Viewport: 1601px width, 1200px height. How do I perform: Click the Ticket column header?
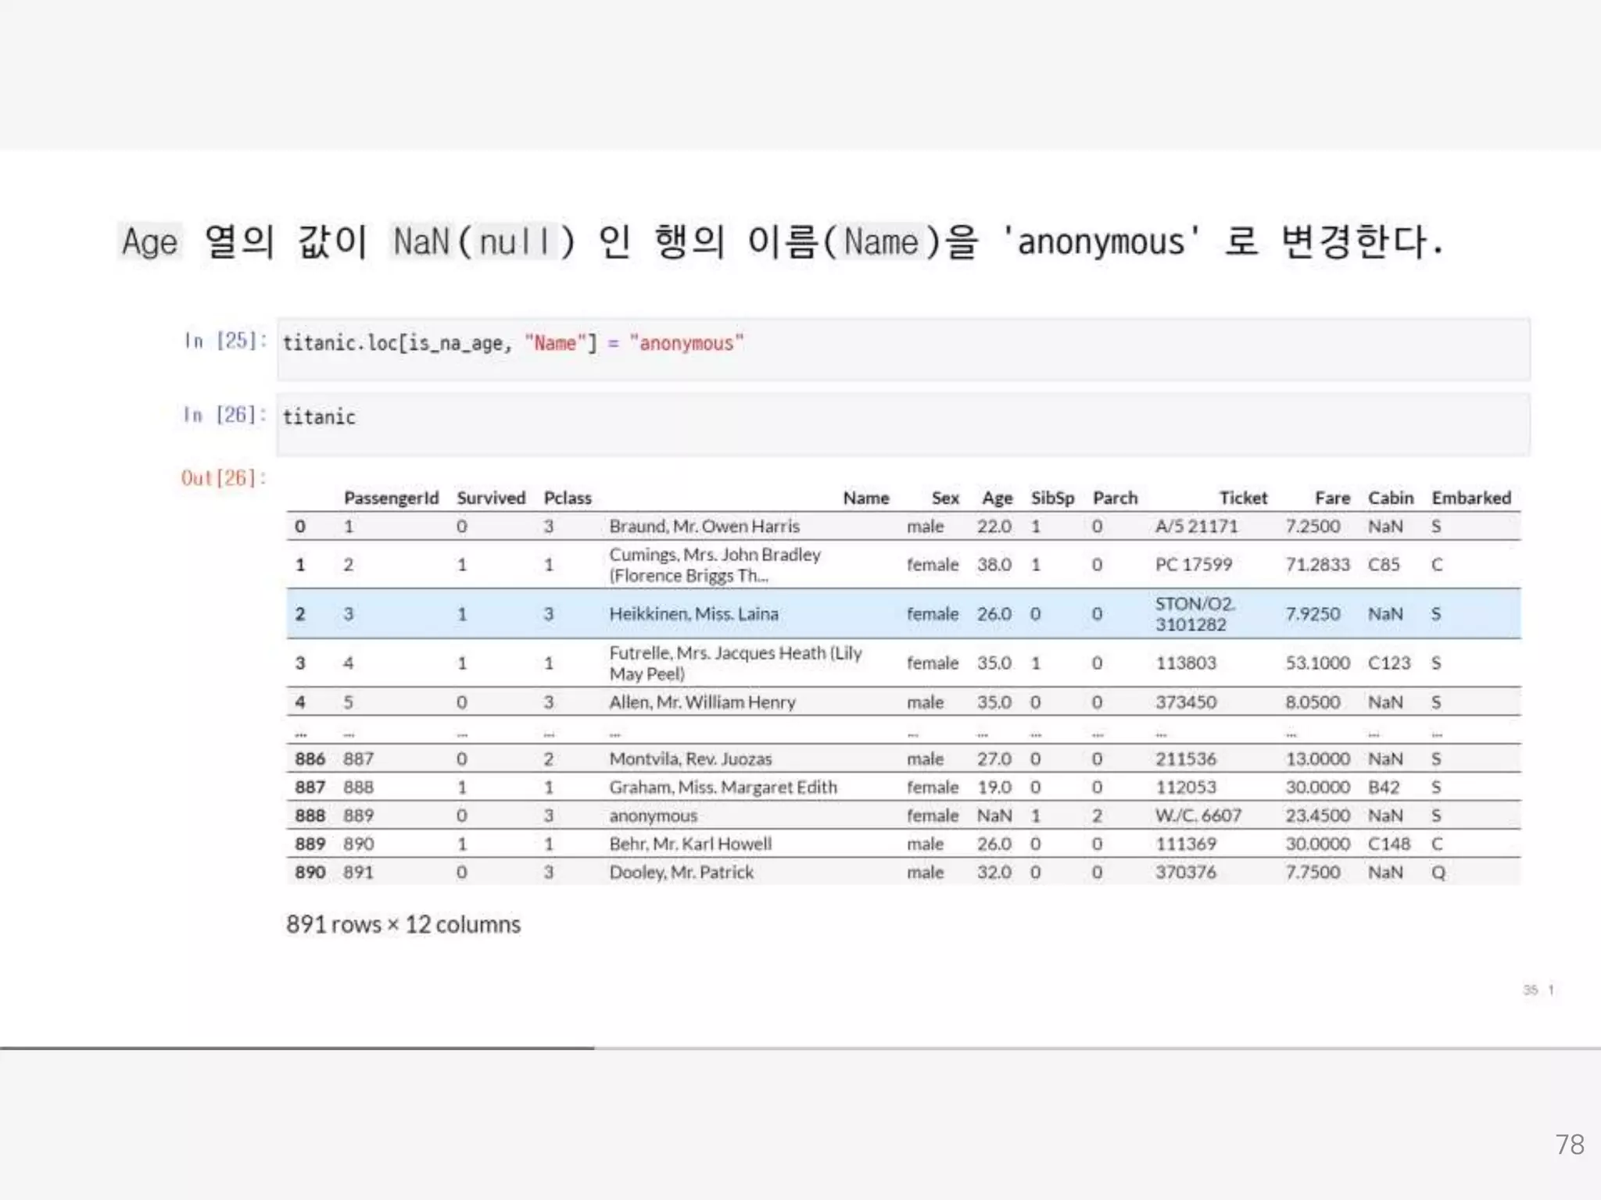[x=1243, y=498]
